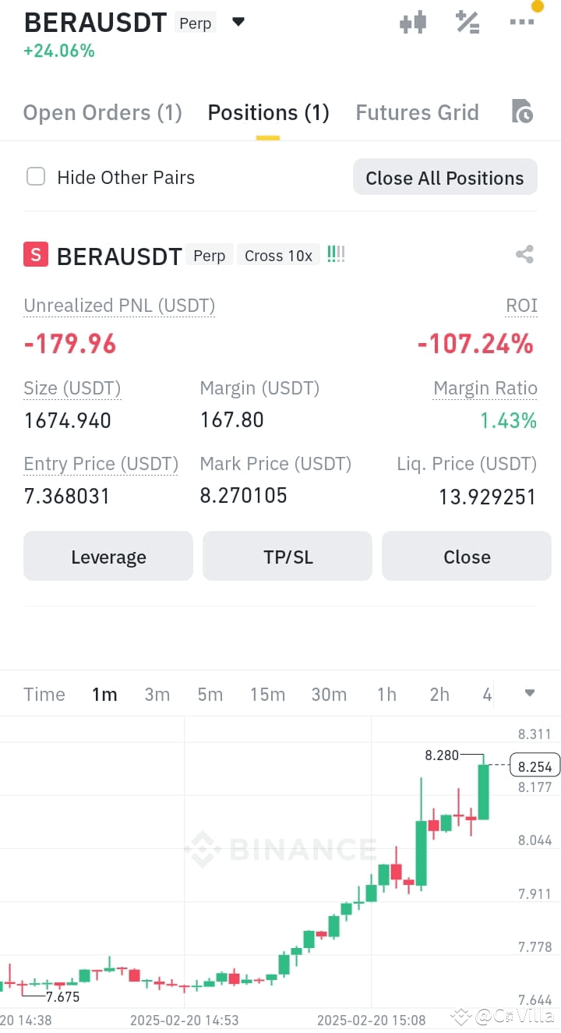Enable Hide Other Pairs checkbox

[36, 177]
